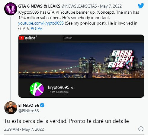Viewport: 148px width, 135px height.
Task: Open the May 7, 2022 quoted tweet date
Action: [111, 6]
